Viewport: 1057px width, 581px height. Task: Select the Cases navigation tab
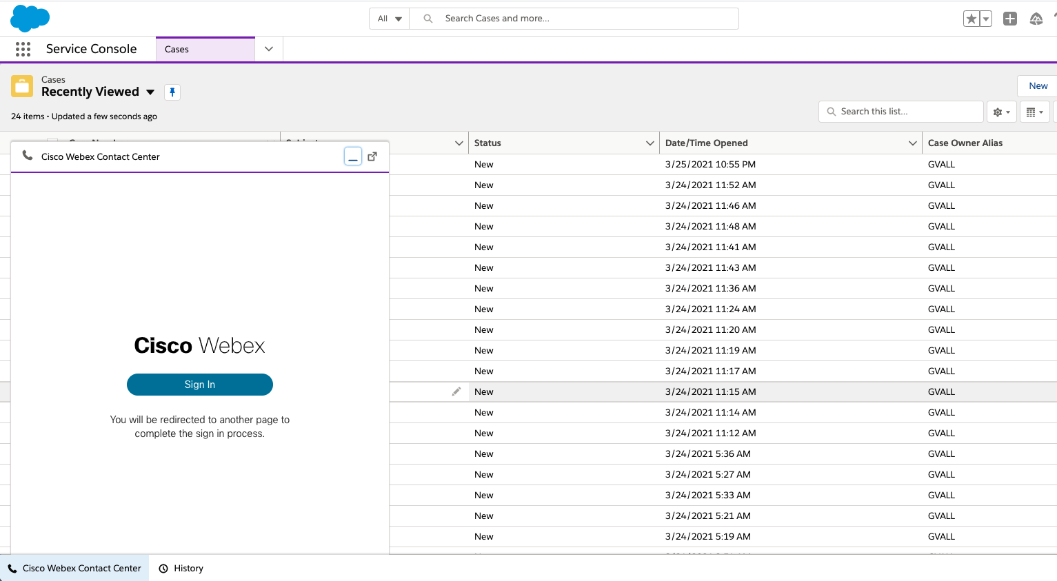pyautogui.click(x=205, y=49)
